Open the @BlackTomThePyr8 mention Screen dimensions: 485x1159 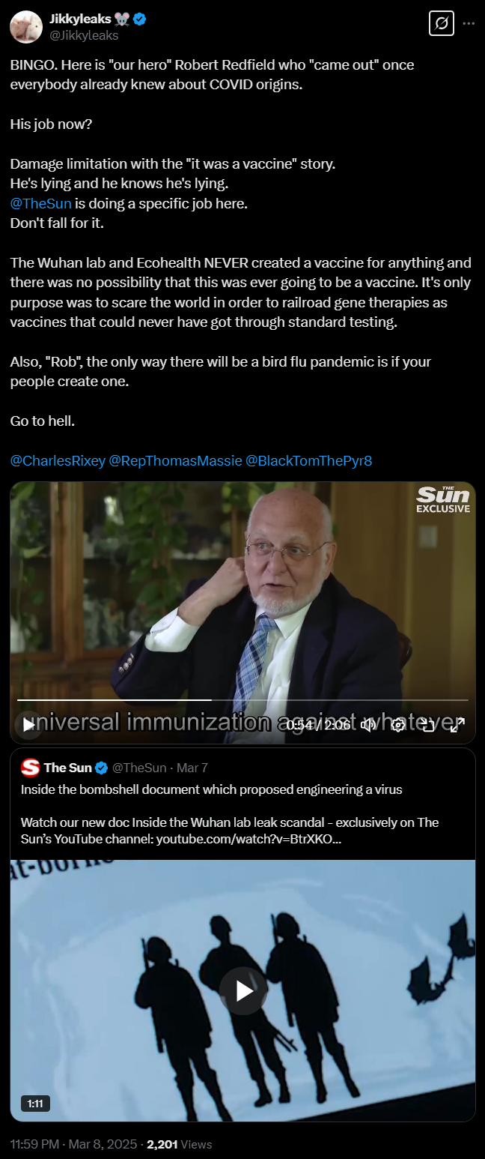(x=308, y=460)
